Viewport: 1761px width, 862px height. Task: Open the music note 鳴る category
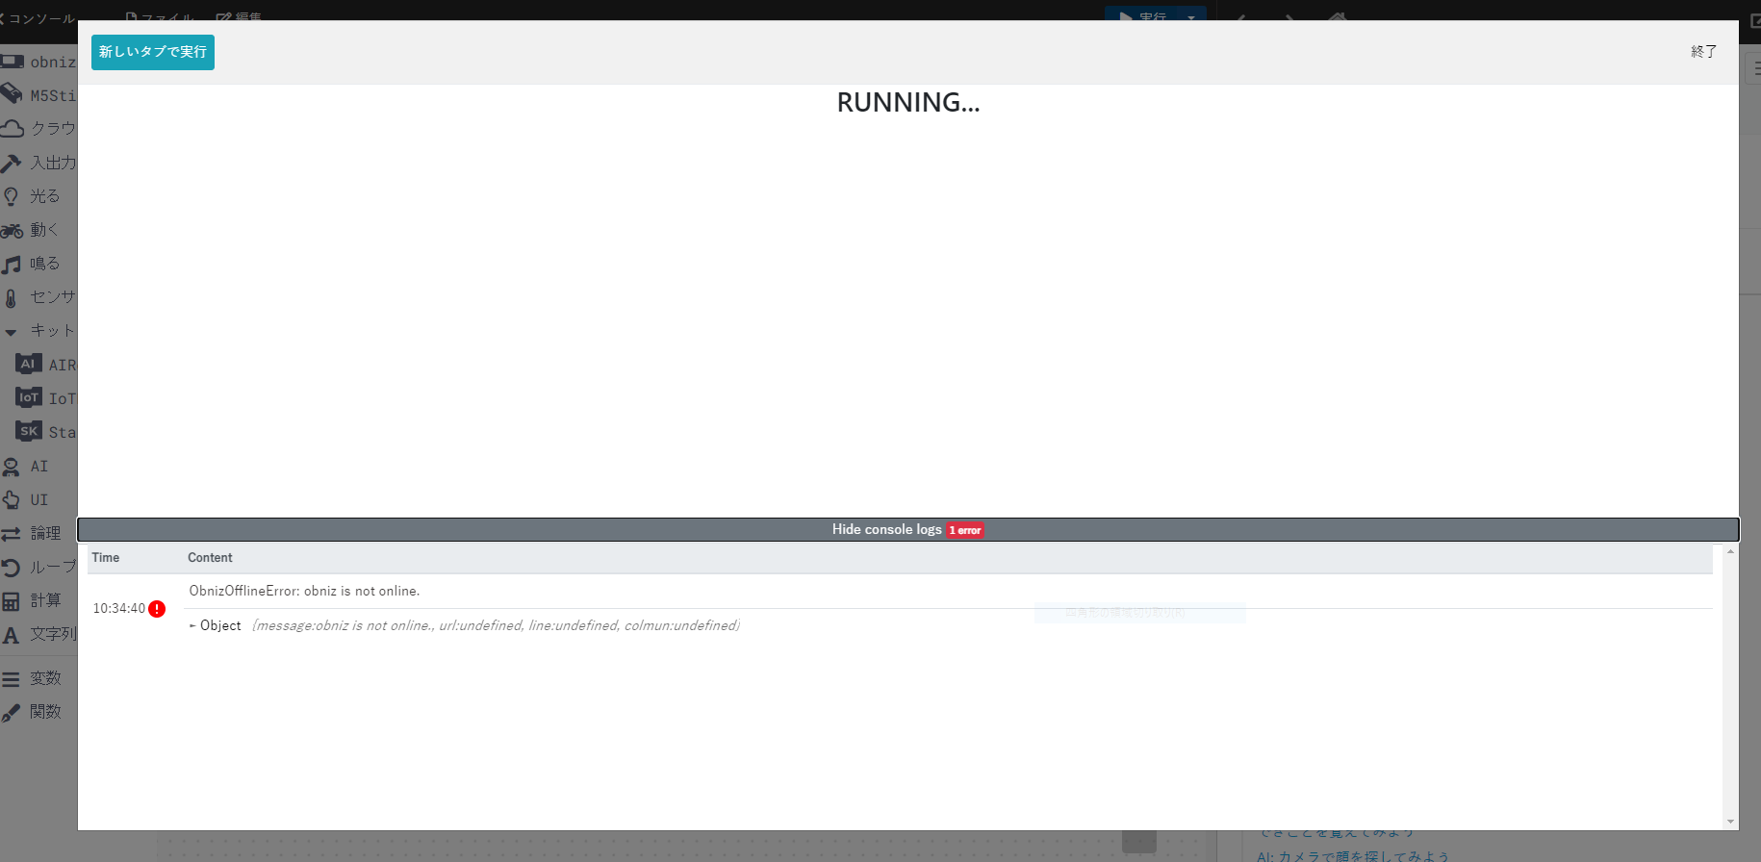click(x=13, y=264)
